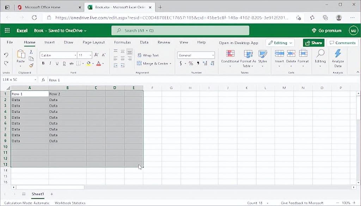Open the Comments pane
Viewport: 361px width, 206px height.
tap(342, 43)
